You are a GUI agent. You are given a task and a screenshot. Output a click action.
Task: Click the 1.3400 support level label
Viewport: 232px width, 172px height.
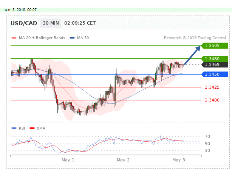[x=212, y=100]
